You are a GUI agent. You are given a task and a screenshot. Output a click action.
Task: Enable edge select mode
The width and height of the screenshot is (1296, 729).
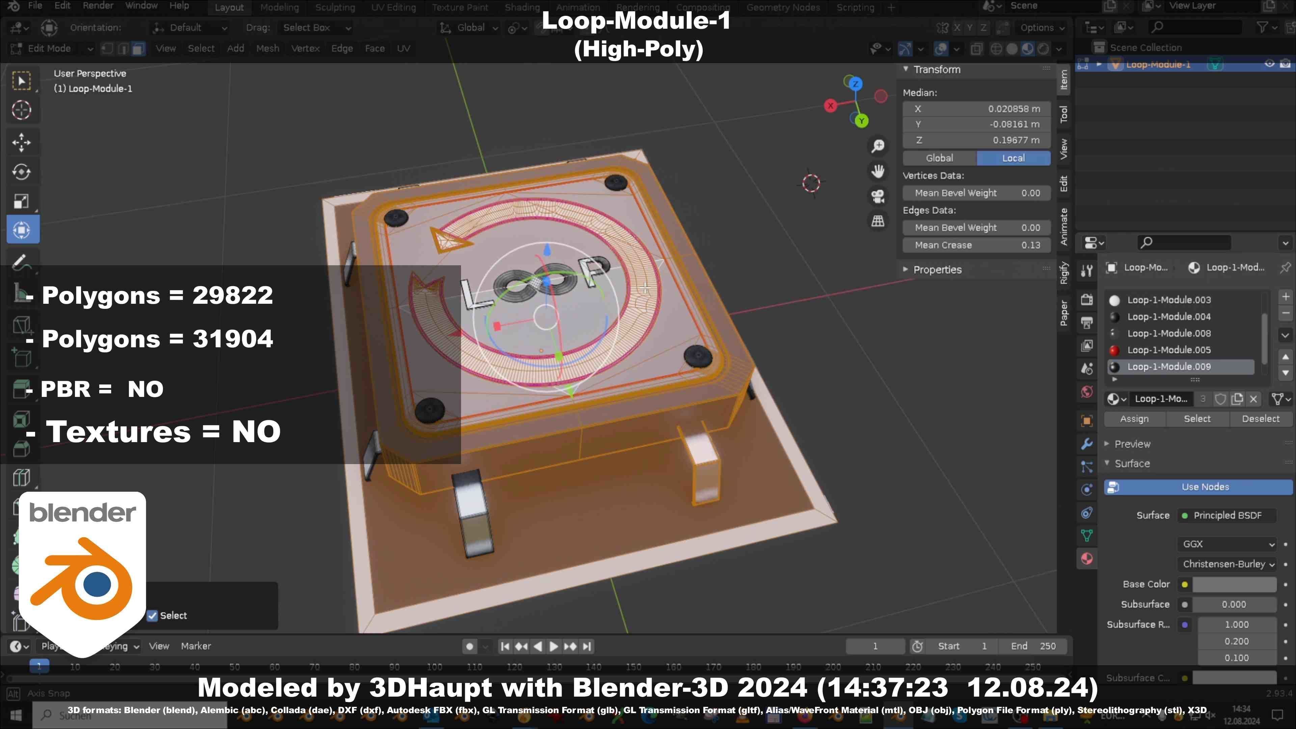click(123, 49)
